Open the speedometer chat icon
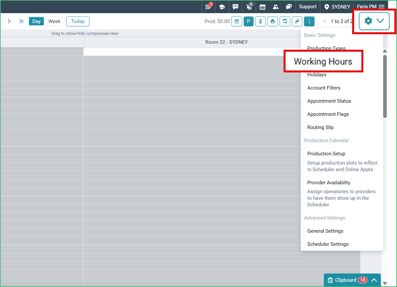397x287 pixels. click(x=235, y=7)
